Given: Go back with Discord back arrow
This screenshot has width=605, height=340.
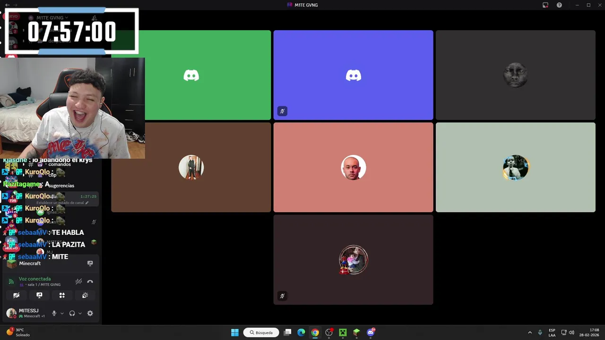Looking at the screenshot, I should [7, 5].
